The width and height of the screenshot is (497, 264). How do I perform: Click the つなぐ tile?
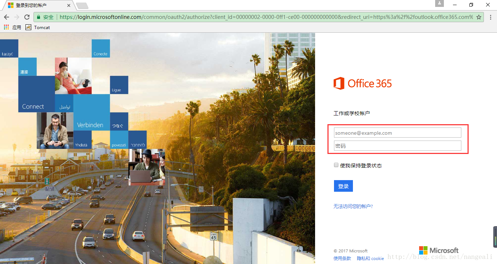coord(119,122)
